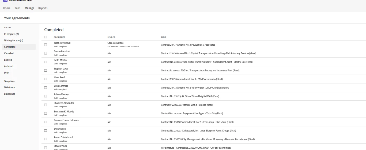Check the Benjamin K. Moody row checkbox
The height and width of the screenshot is (150, 366).
pos(46,114)
